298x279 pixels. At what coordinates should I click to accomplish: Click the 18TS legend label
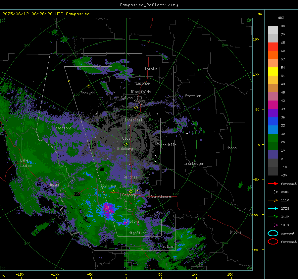(285, 225)
